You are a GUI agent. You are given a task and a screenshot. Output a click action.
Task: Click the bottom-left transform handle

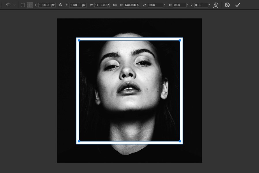pos(79,141)
